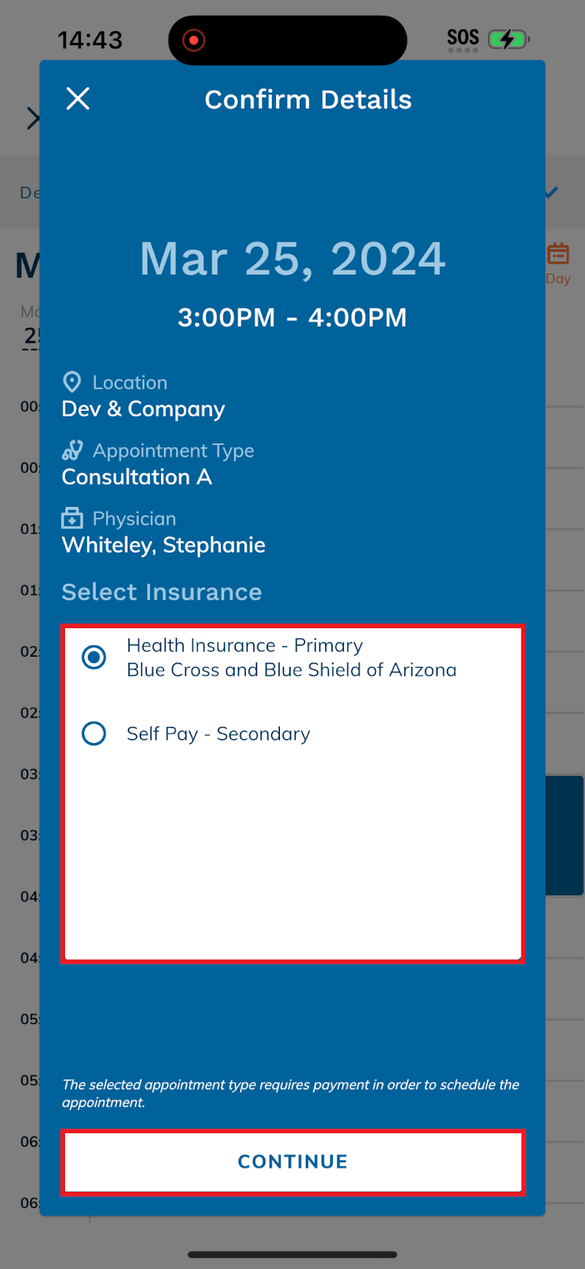Close the Confirm Details dialog
Viewport: 585px width, 1269px height.
(x=78, y=99)
